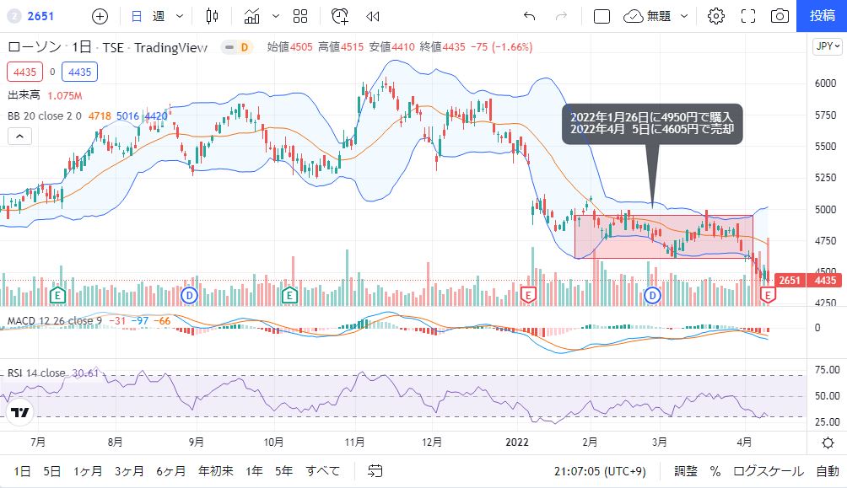Image resolution: width=847 pixels, height=488 pixels.
Task: Click the compare or add symbol plus icon
Action: (x=100, y=16)
